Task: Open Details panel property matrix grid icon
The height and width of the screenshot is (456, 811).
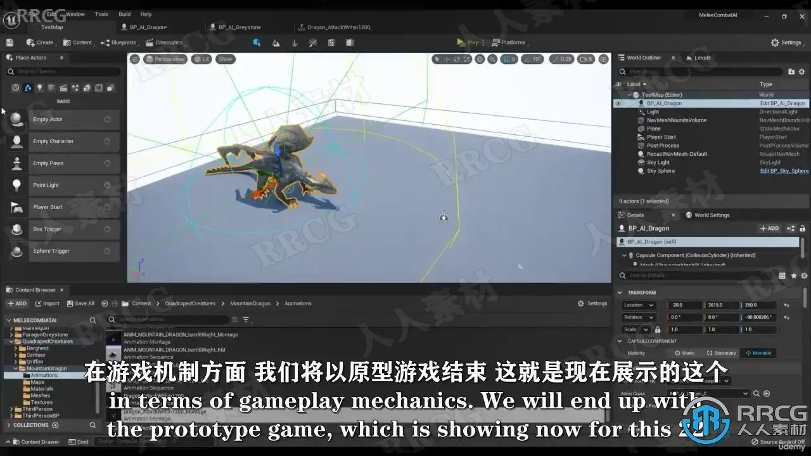Action: 782,275
